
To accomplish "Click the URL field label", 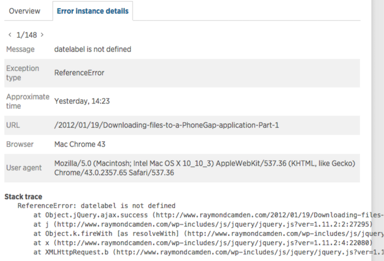I will pos(13,125).
